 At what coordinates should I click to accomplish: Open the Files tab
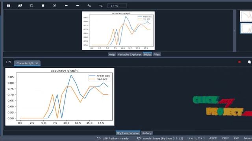point(157,54)
